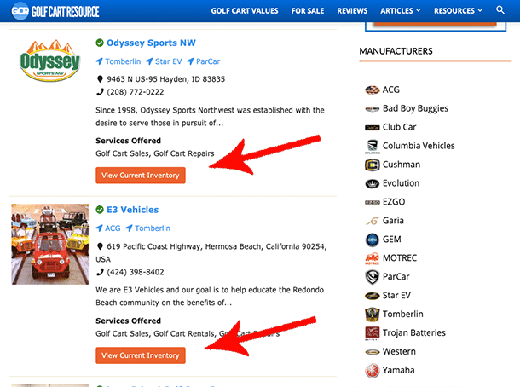
Task: Open Club Car manufacturer link
Action: click(x=399, y=127)
